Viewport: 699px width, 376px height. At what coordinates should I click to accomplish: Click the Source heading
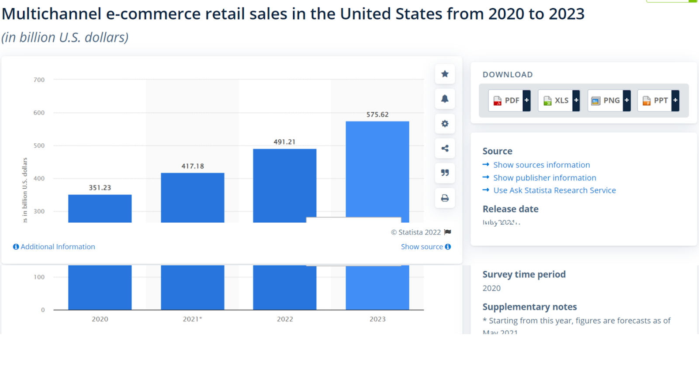[x=497, y=151]
